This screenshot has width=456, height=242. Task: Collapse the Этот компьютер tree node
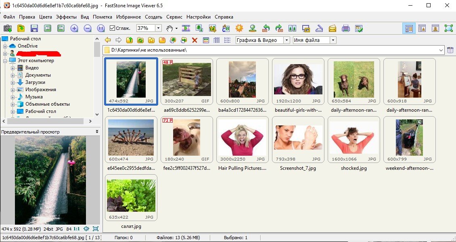point(5,61)
